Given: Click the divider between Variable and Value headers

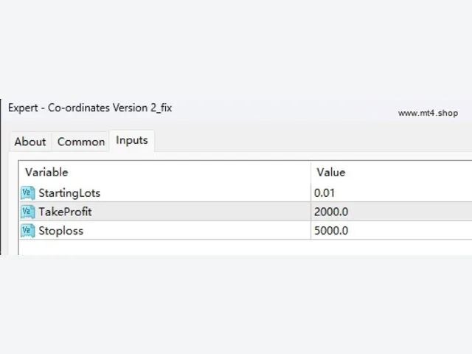Looking at the screenshot, I should 310,173.
